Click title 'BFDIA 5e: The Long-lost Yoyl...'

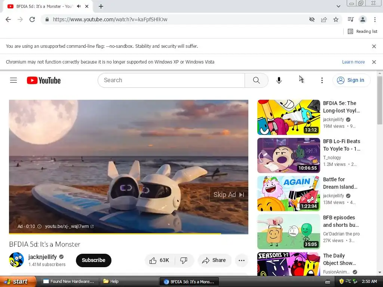(341, 107)
